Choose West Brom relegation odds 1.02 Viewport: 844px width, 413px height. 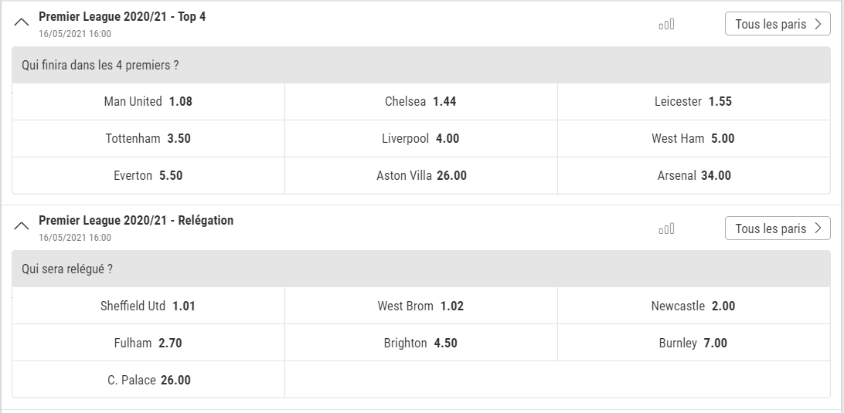[420, 306]
